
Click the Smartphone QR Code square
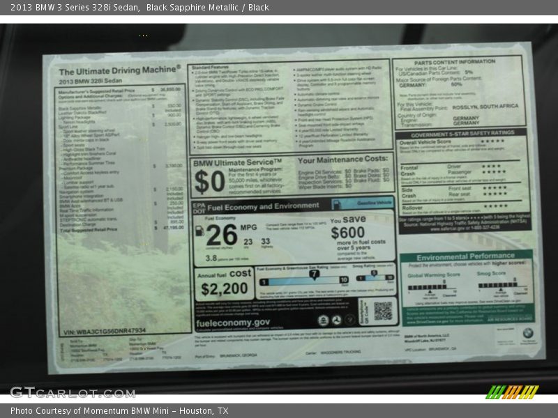[x=382, y=311]
